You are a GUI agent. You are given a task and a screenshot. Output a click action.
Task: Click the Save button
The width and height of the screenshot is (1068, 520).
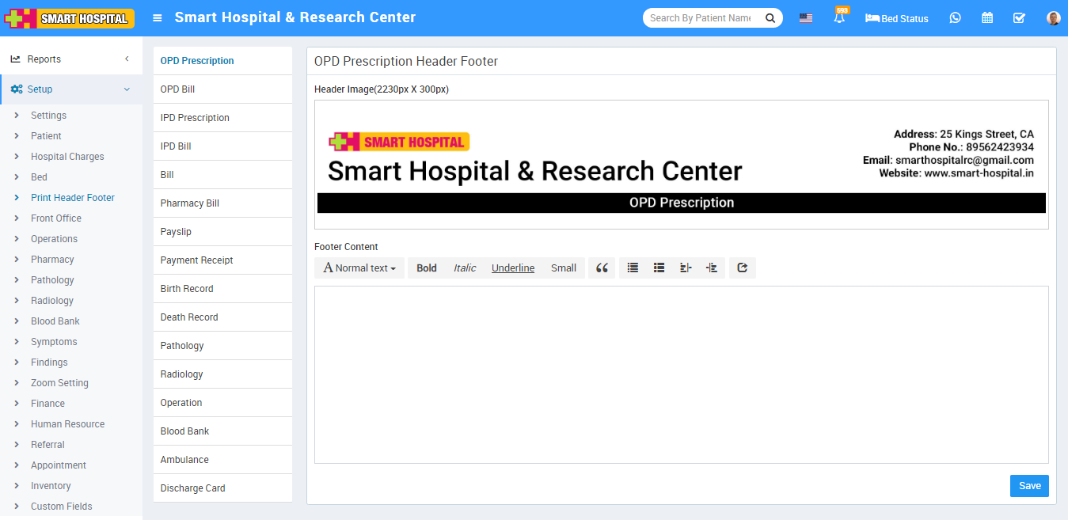1028,486
